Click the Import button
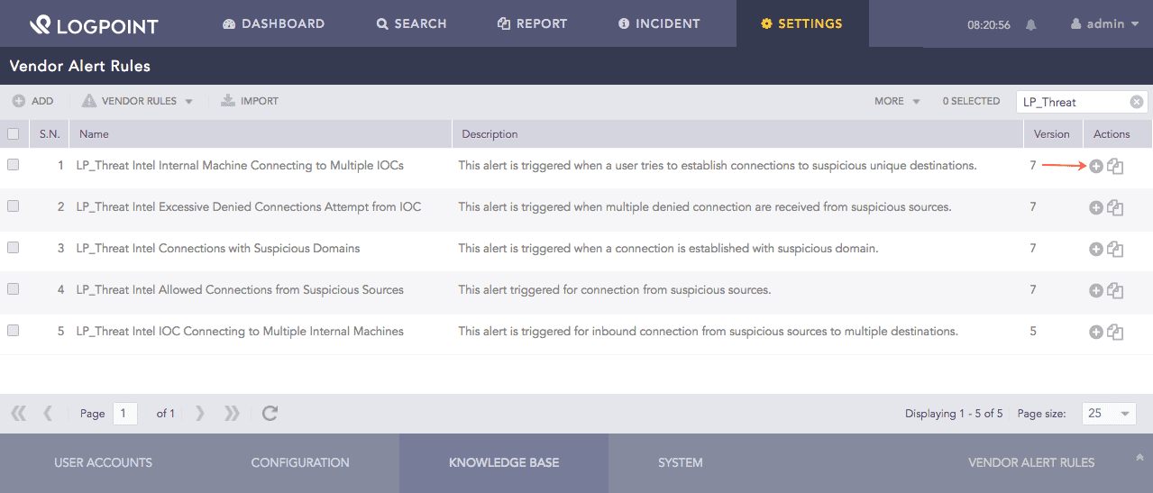This screenshot has height=493, width=1153. 250,101
